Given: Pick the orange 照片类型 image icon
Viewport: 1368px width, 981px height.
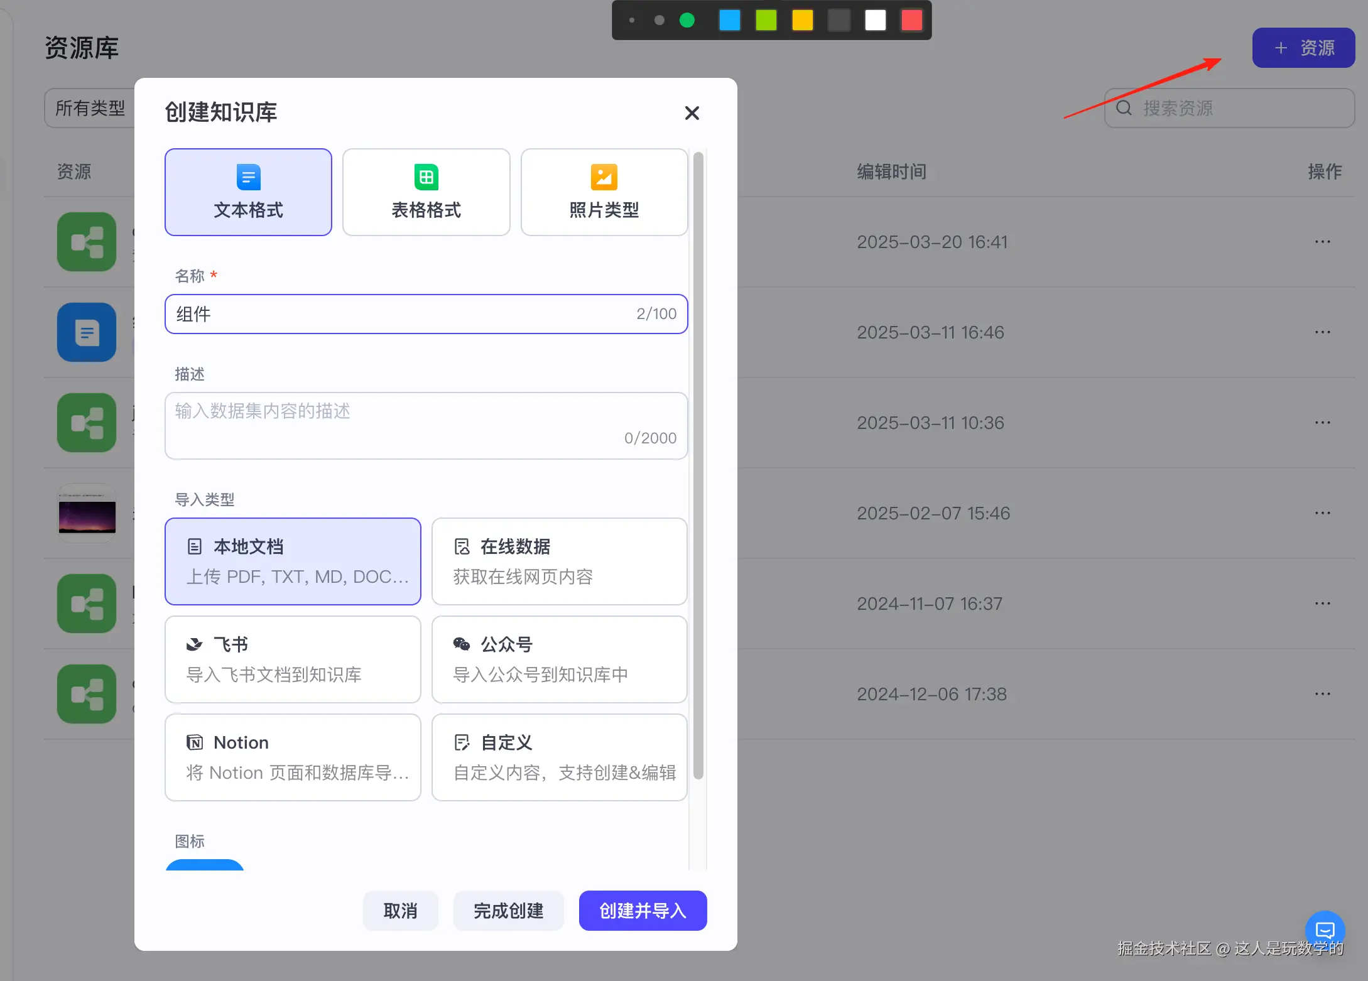Looking at the screenshot, I should (x=604, y=177).
